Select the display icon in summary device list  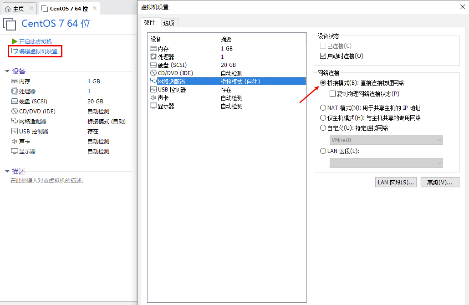(15, 151)
